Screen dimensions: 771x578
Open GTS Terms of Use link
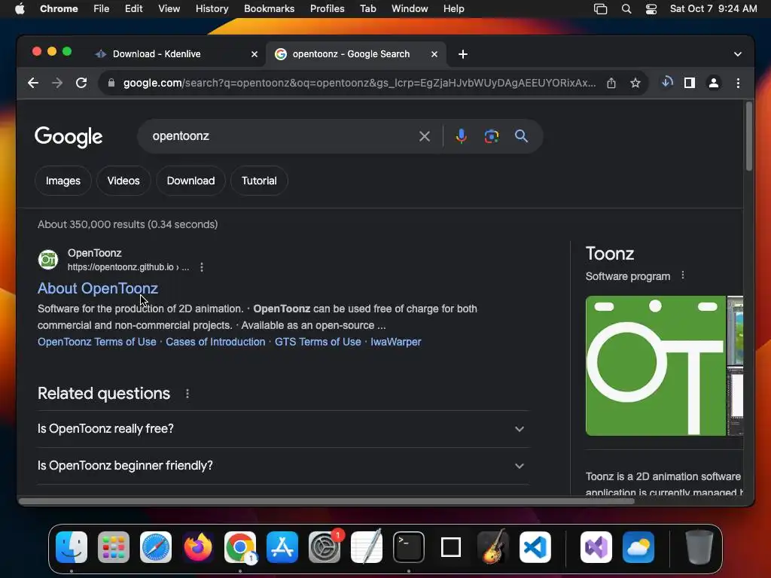pos(318,342)
